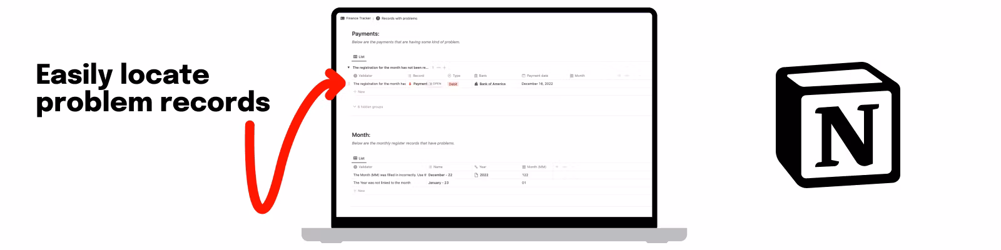Expand the 6 hidden groups section

(x=368, y=107)
